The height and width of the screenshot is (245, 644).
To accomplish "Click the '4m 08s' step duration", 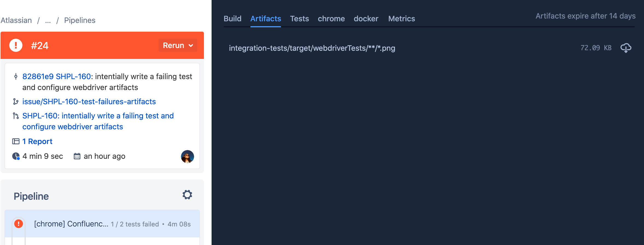I will click(x=179, y=224).
